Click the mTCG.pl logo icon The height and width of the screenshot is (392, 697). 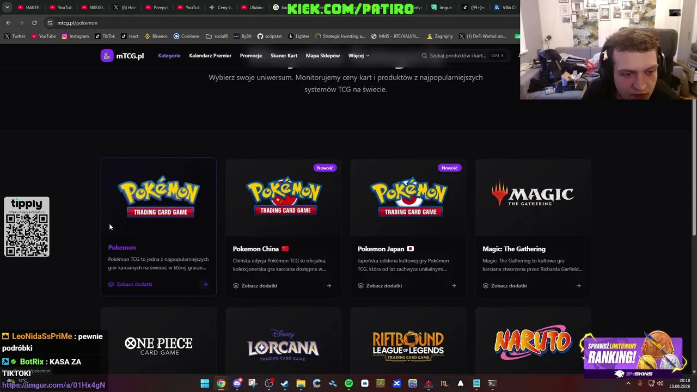pyautogui.click(x=107, y=56)
